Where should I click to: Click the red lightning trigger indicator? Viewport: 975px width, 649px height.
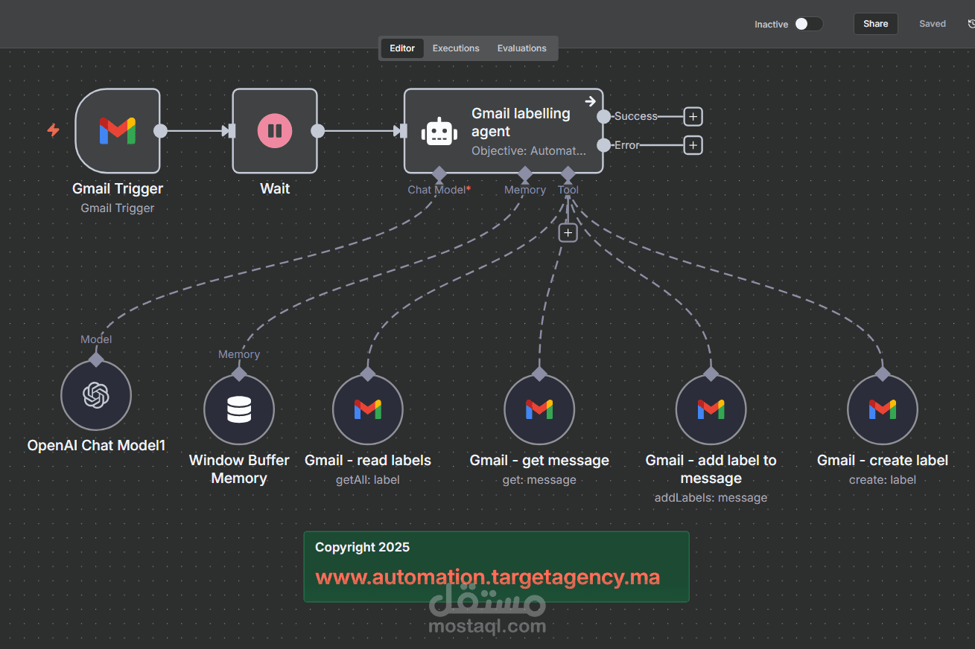click(53, 130)
